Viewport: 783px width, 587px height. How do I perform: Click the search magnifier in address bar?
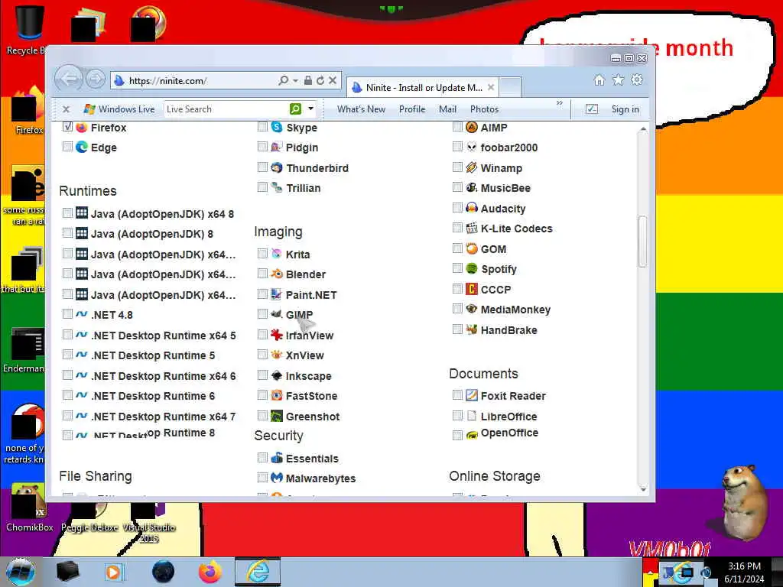[x=283, y=79]
